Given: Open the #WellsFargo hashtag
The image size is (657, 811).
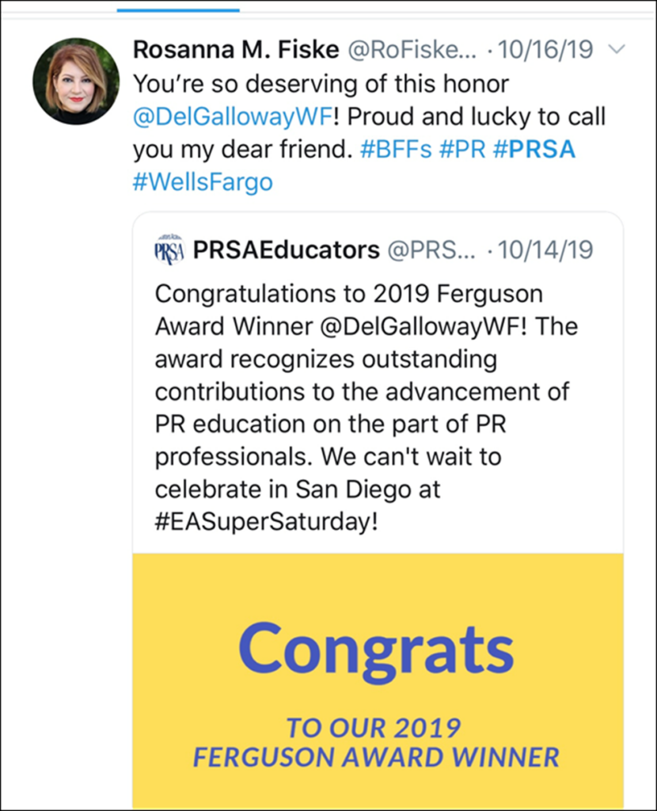Looking at the screenshot, I should 203,182.
